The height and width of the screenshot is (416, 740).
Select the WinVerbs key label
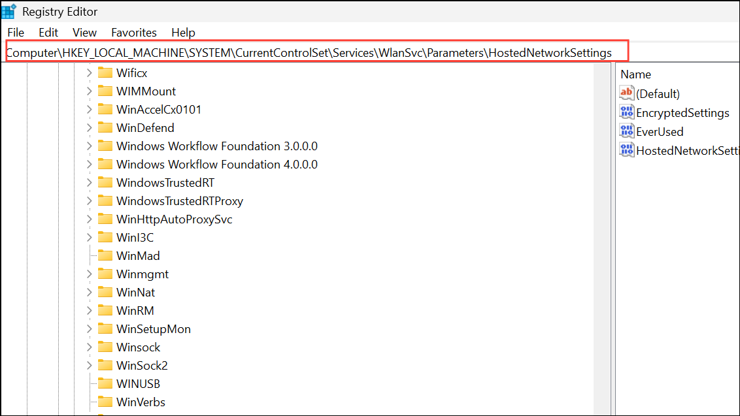pyautogui.click(x=141, y=402)
